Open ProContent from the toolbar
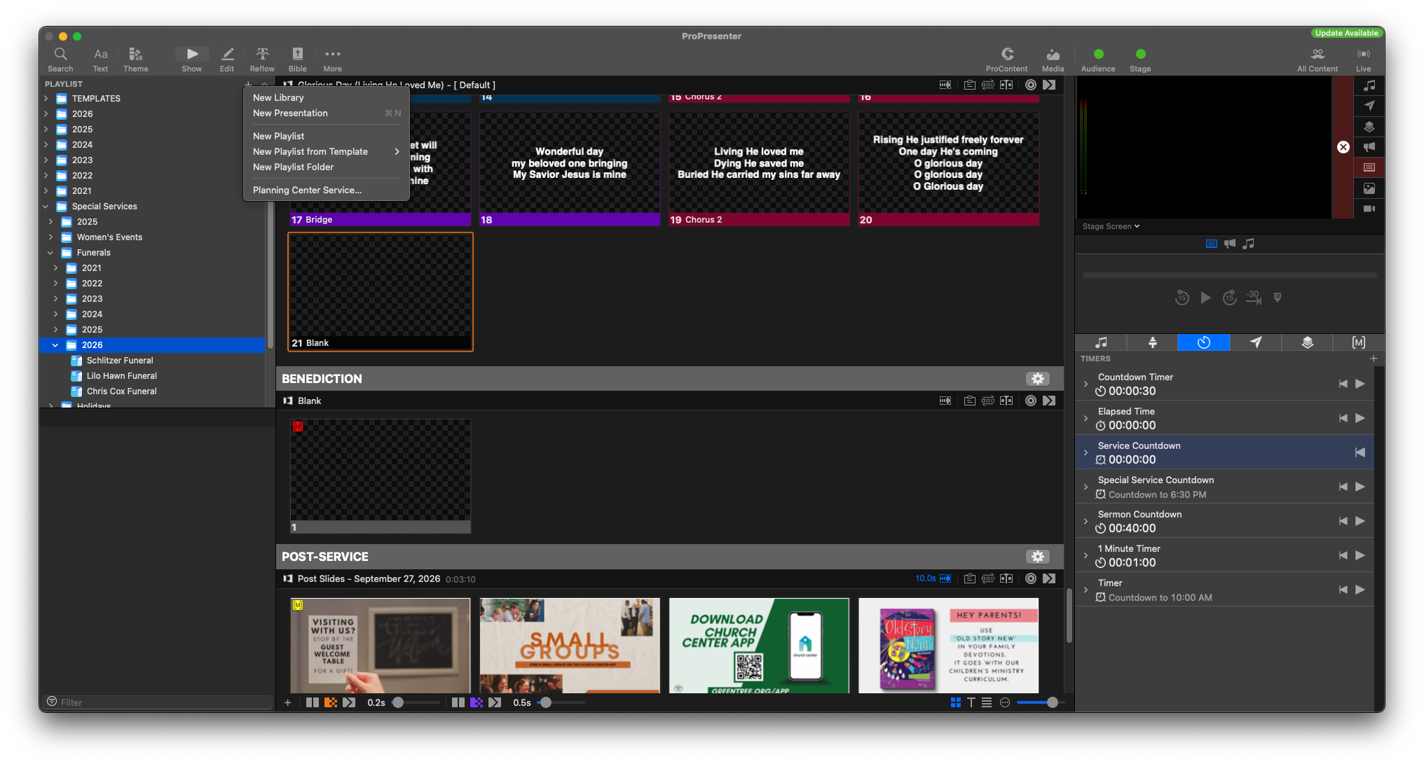1424x764 pixels. tap(1006, 60)
